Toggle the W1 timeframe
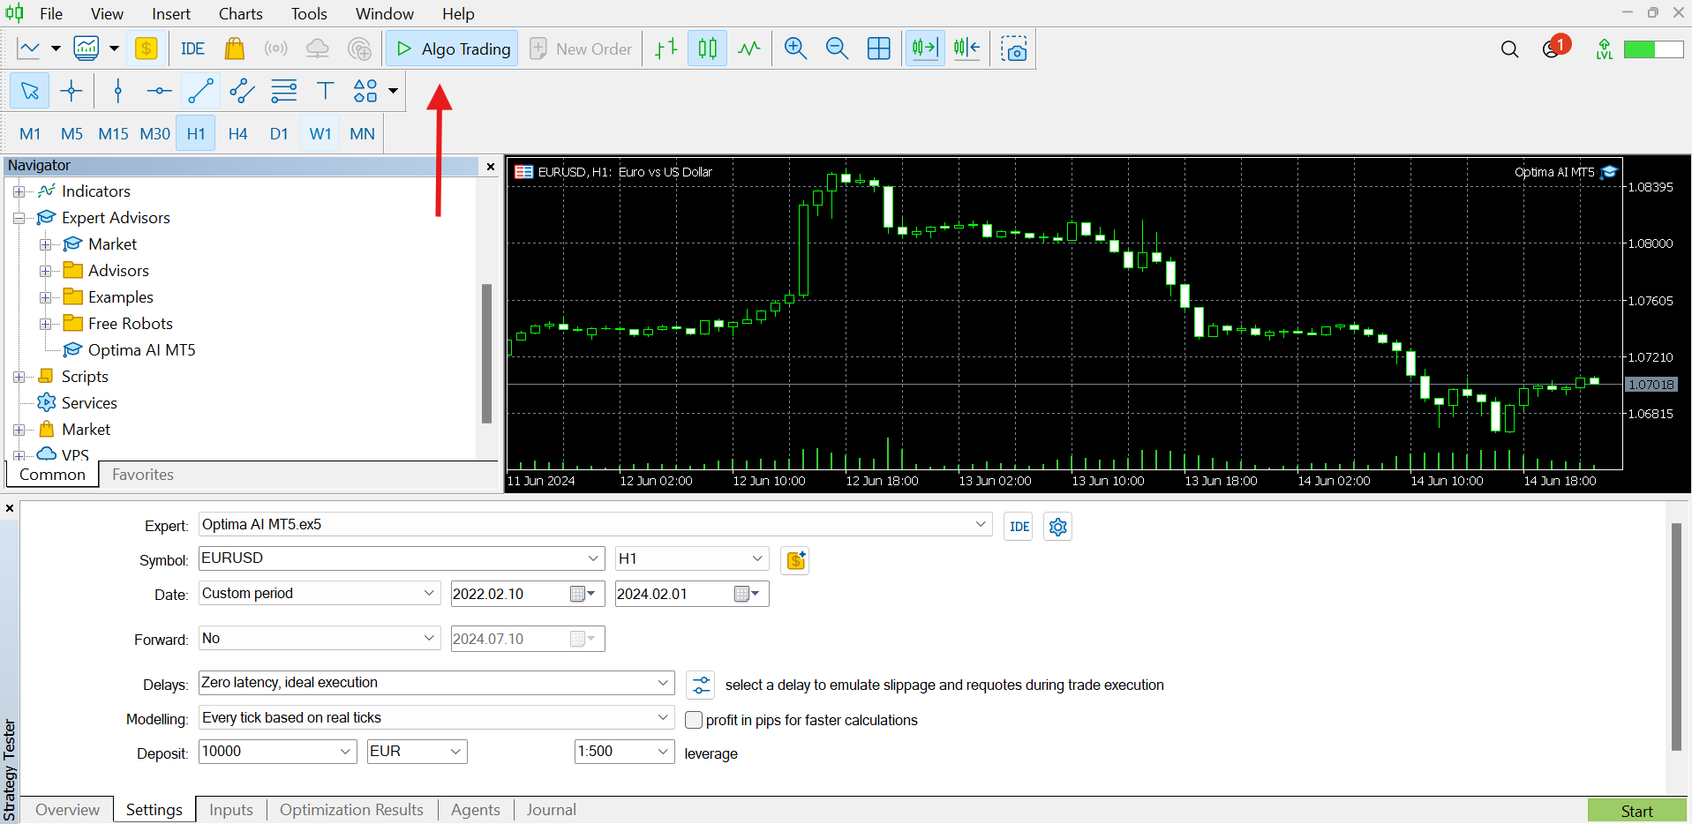Screen dimensions: 1692x824 (x=320, y=133)
